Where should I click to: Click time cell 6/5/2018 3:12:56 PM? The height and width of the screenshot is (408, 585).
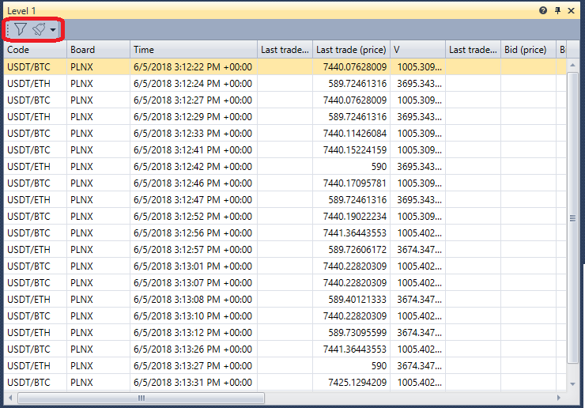(x=193, y=233)
